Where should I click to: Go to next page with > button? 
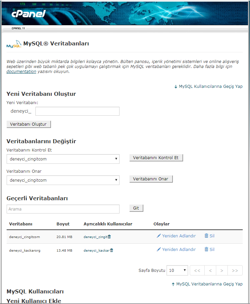coord(222,271)
